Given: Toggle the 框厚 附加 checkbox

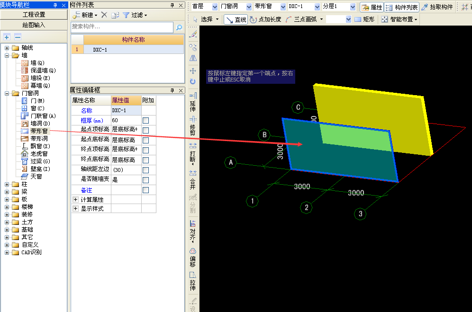Looking at the screenshot, I should click(145, 120).
